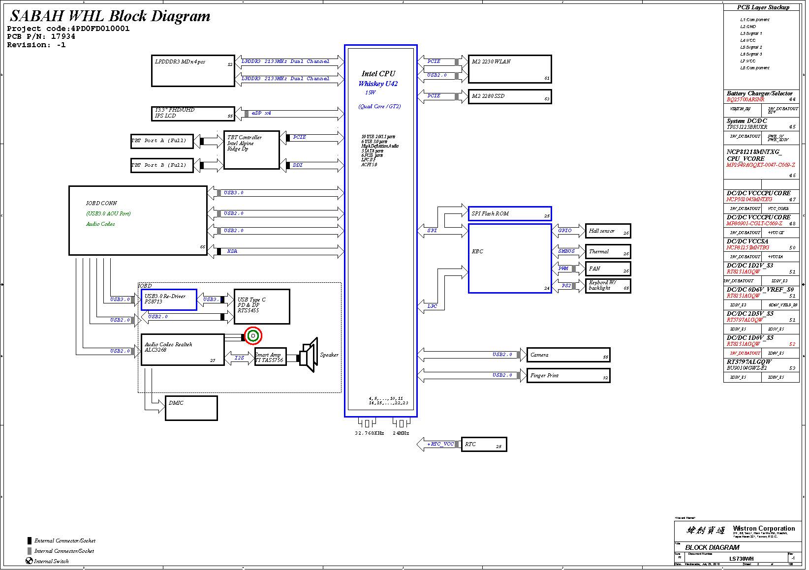Image resolution: width=809 pixels, height=570 pixels.
Task: Click the Hall sensor block
Action: pos(608,231)
